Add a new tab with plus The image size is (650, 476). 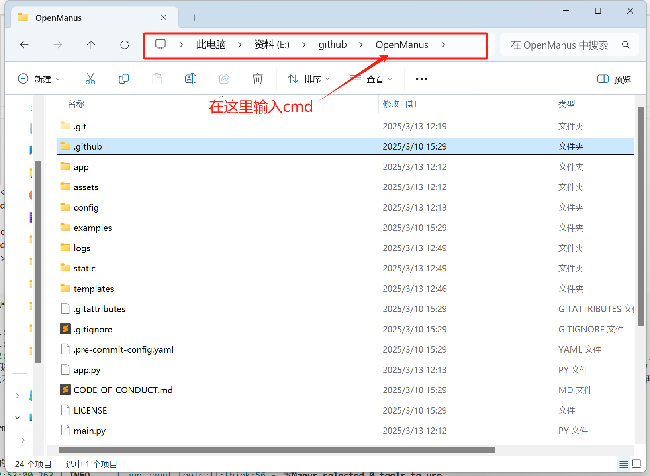coord(194,18)
